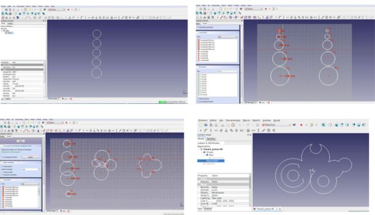375x215 pixels.
Task: Open Macro menu in bottom-right window
Action: click(x=246, y=121)
